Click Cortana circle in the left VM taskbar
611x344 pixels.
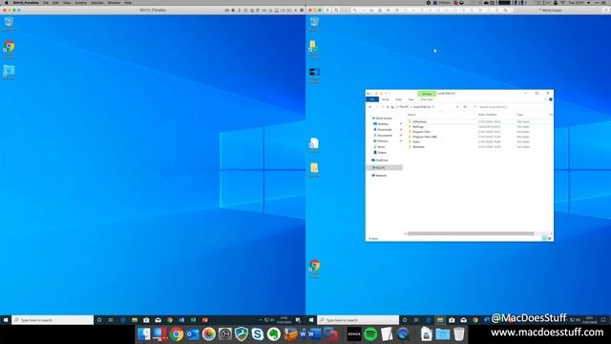click(x=99, y=320)
